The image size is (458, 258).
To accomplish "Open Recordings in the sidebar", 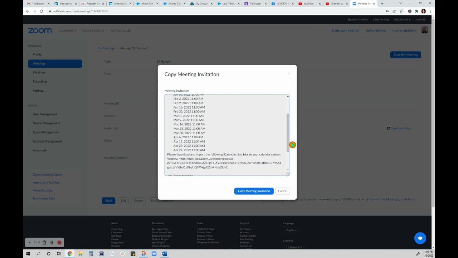I will 40,81.
